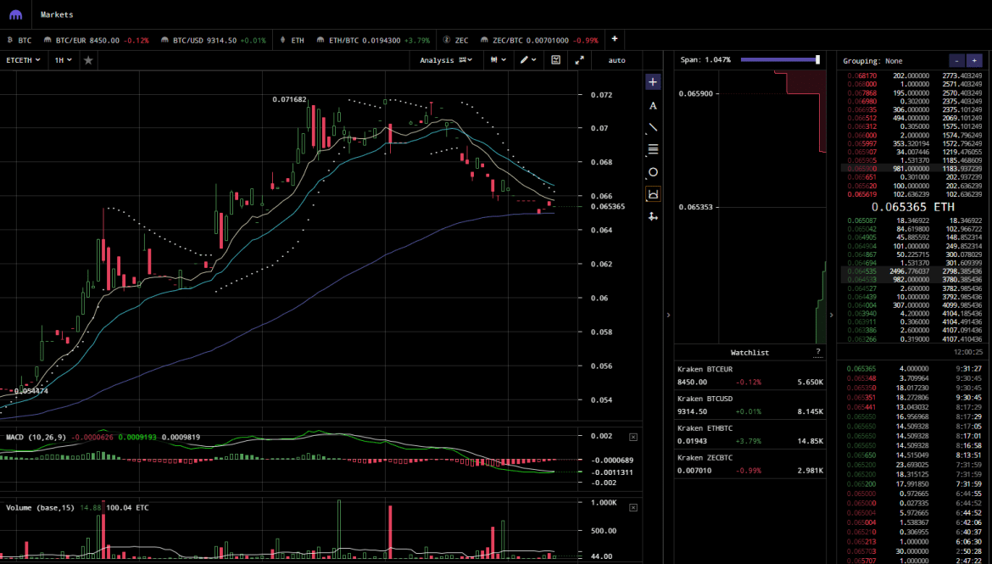Viewport: 992px width, 564px height.
Task: Expand the Analysis dropdown menu
Action: point(446,60)
